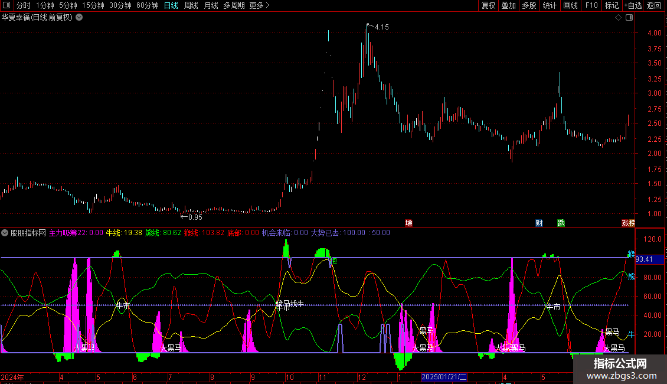Select the 5分钟 timeframe
The width and height of the screenshot is (667, 384).
[68, 5]
